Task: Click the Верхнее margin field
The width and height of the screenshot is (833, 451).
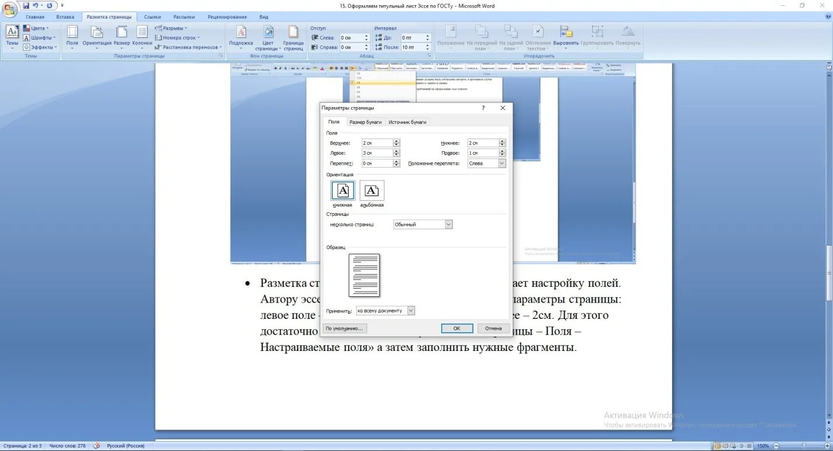Action: point(377,143)
